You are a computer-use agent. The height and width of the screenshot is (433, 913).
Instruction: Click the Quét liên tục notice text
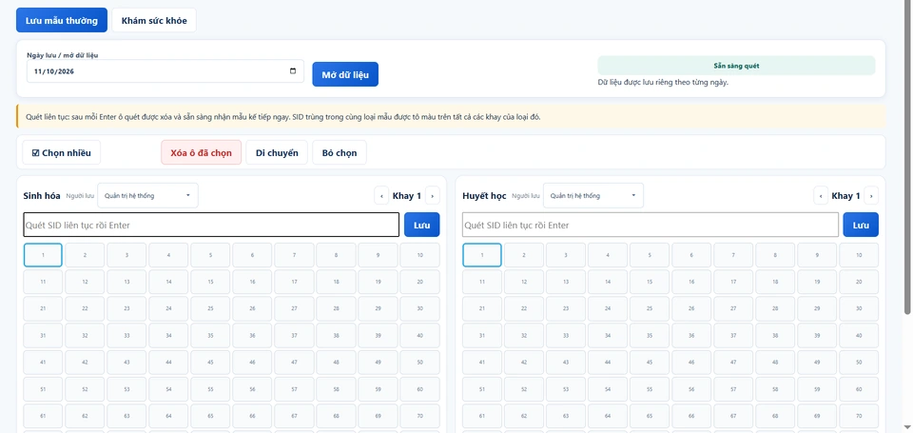(x=283, y=117)
